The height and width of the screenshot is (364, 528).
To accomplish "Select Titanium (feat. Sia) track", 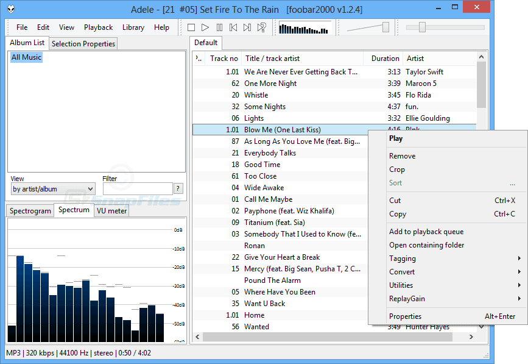I will [281, 223].
